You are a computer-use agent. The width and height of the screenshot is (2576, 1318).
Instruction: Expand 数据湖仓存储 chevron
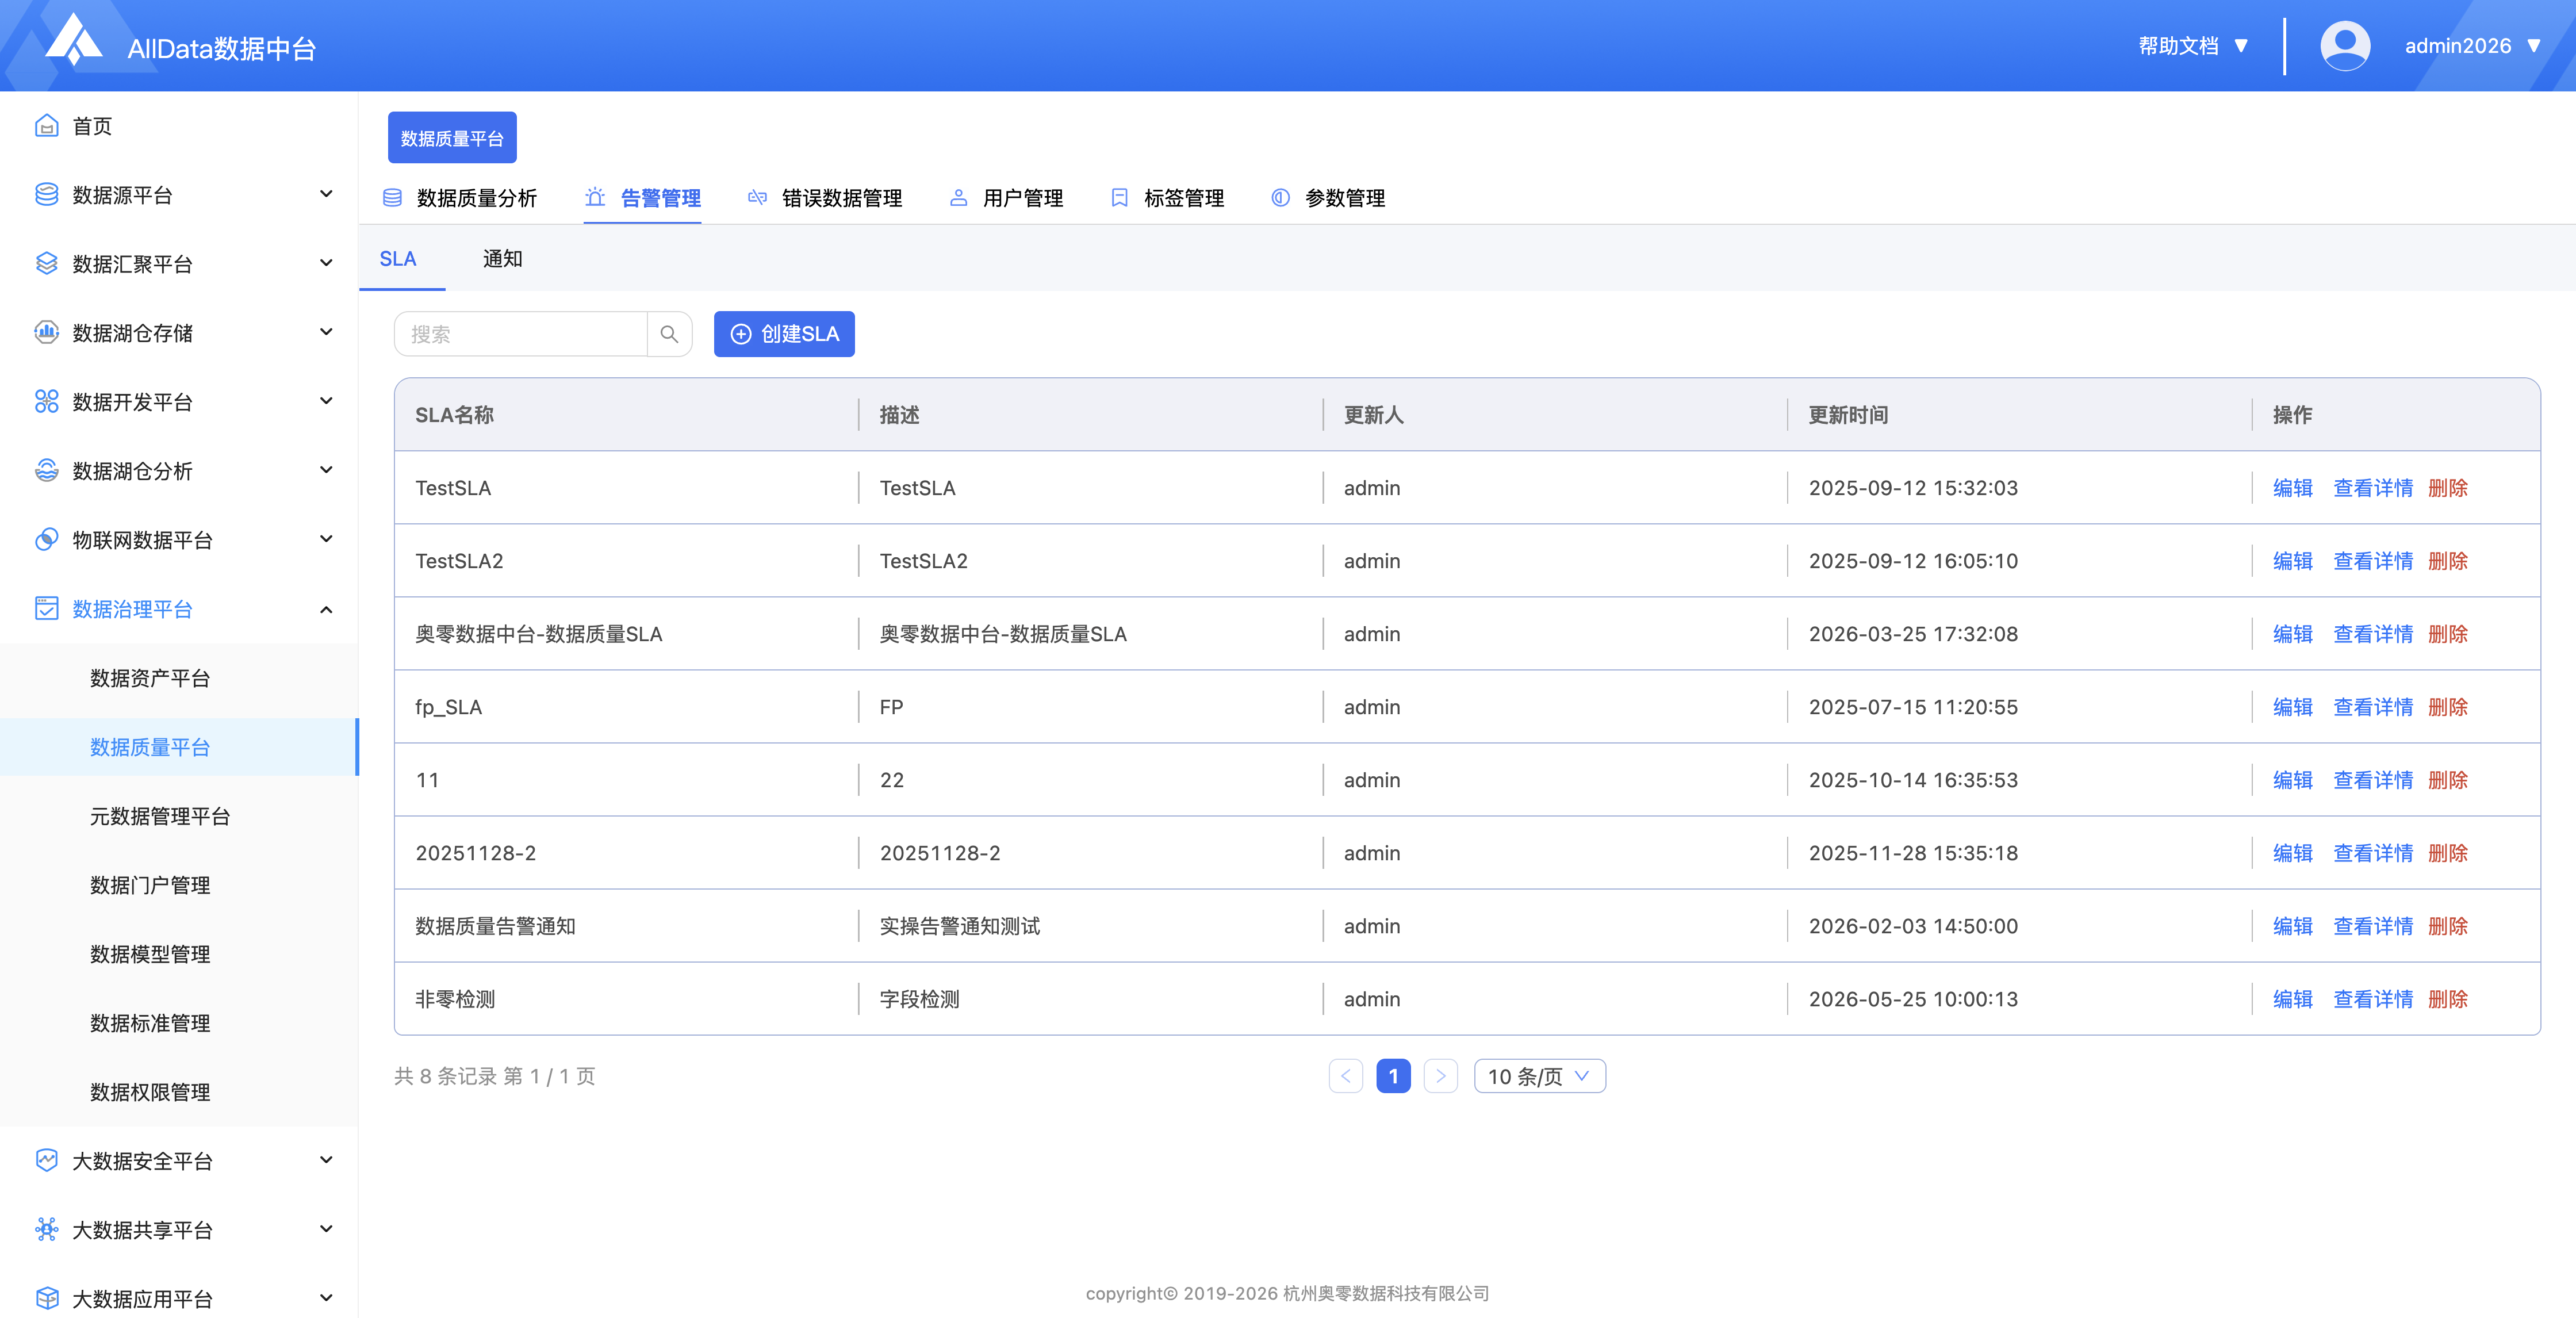pyautogui.click(x=326, y=332)
